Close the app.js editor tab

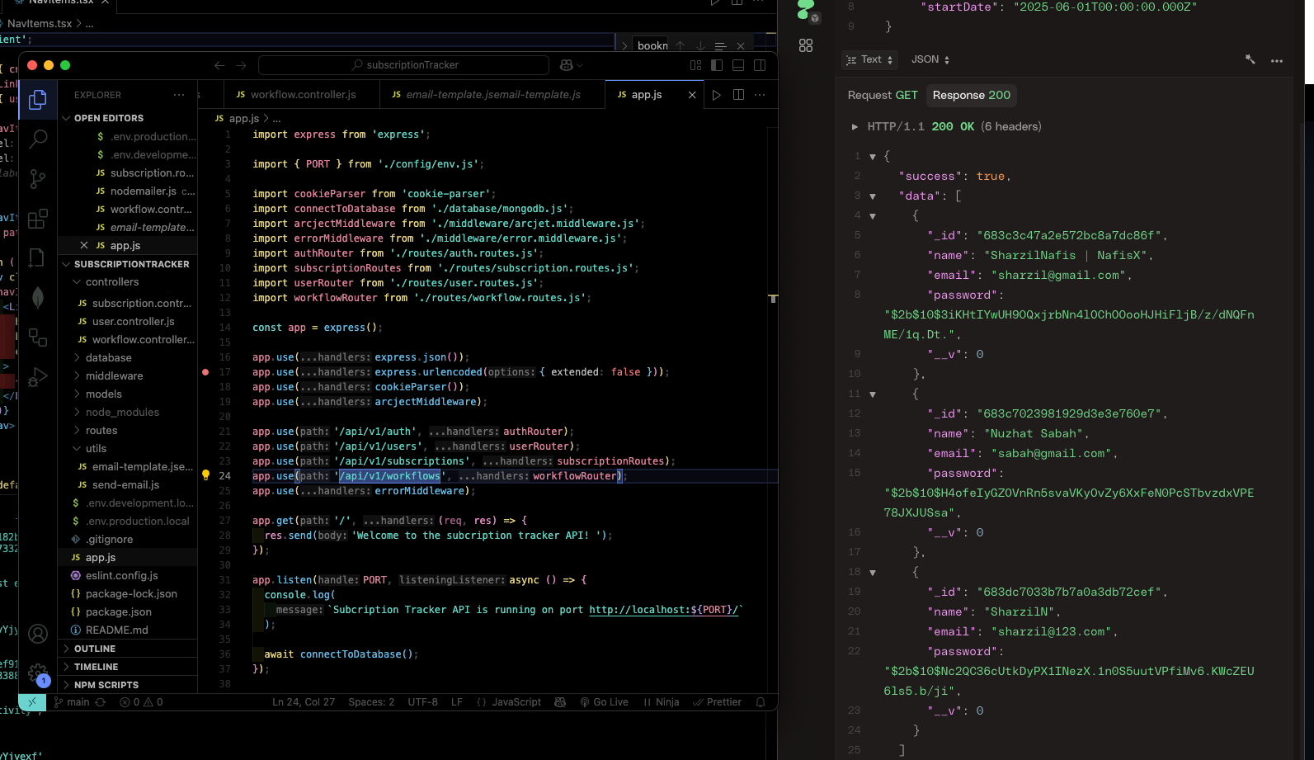click(692, 95)
